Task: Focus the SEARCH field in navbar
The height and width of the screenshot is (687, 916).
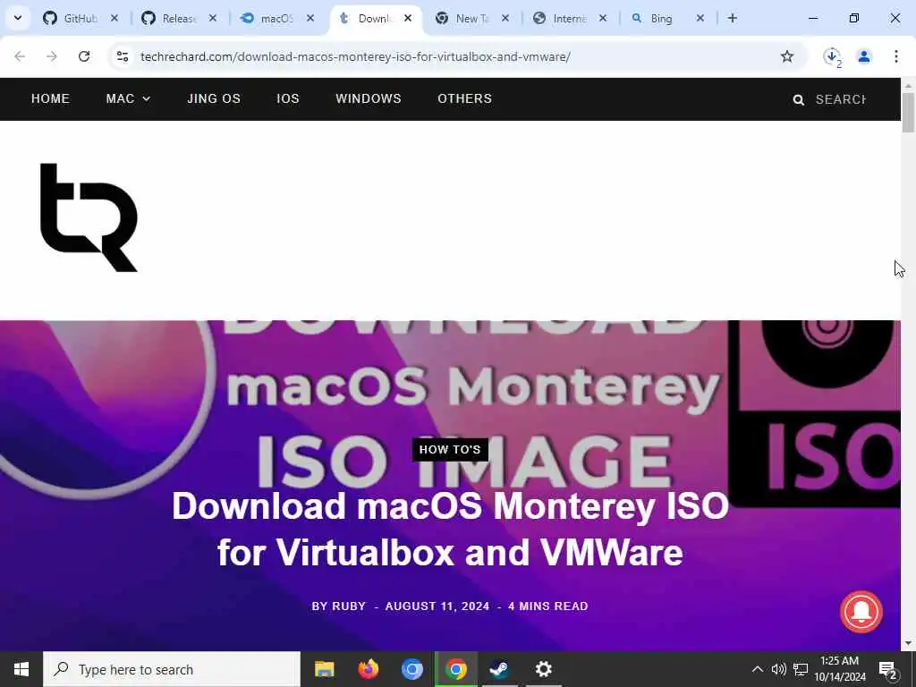Action: (x=841, y=99)
